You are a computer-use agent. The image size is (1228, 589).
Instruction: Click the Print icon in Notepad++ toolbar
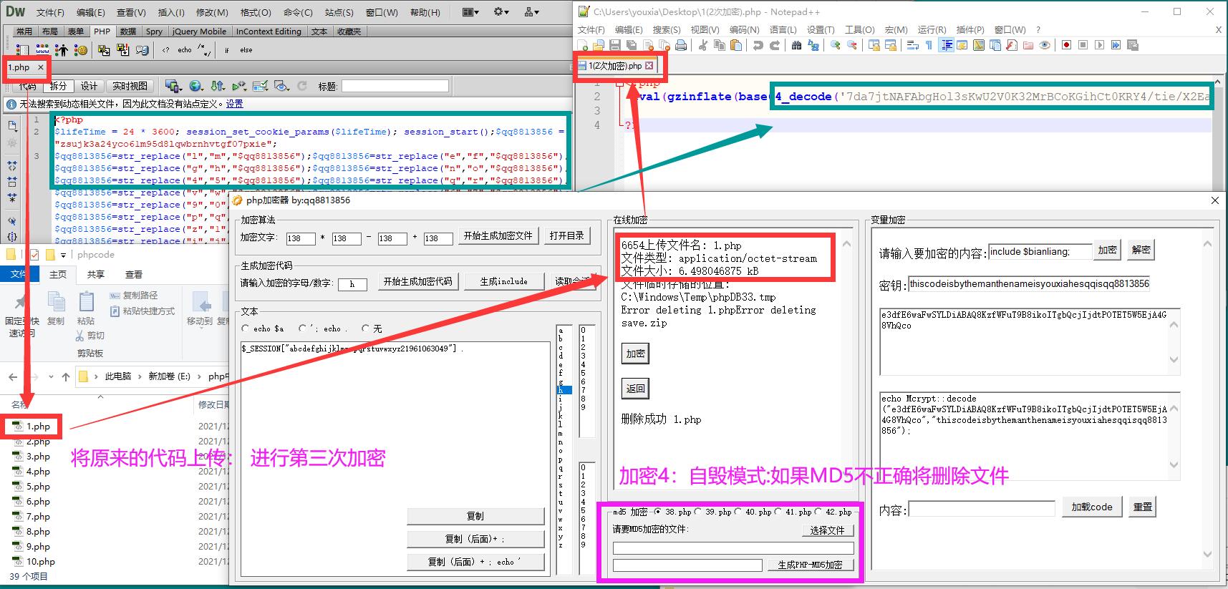point(681,45)
